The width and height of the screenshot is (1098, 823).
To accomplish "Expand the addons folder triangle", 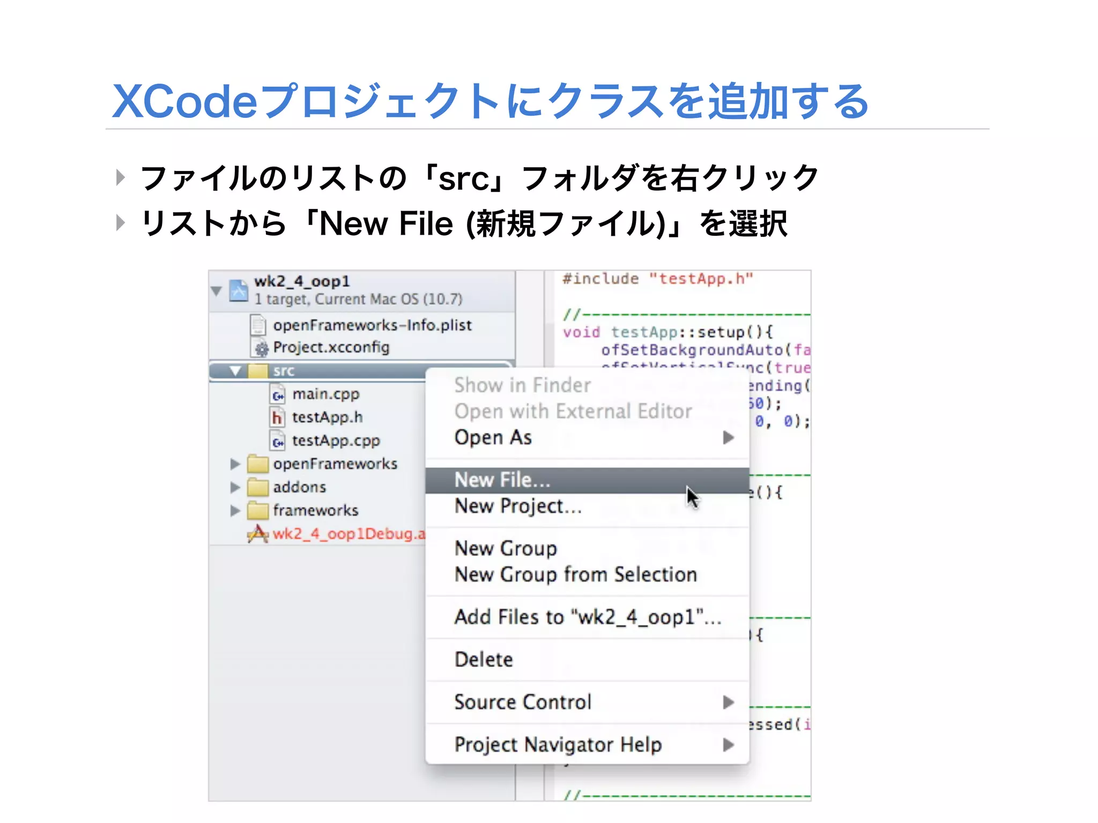I will [x=235, y=487].
